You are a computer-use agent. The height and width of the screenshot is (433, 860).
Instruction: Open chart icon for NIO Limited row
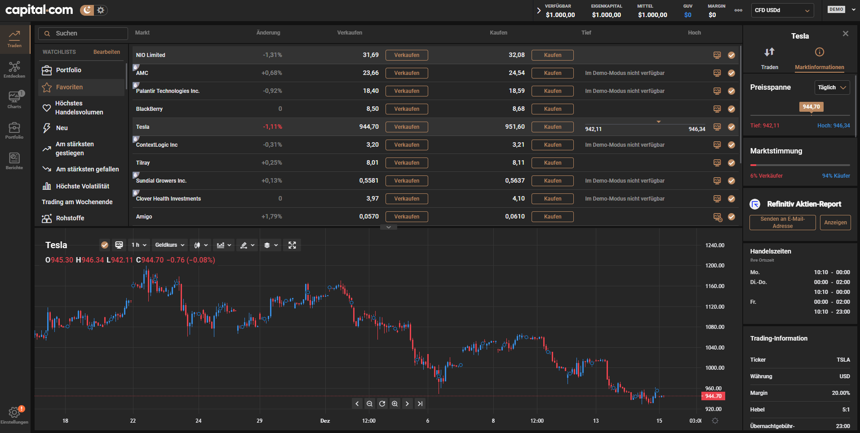(x=717, y=55)
